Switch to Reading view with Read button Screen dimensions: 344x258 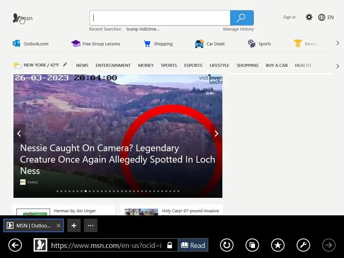pyautogui.click(x=193, y=245)
